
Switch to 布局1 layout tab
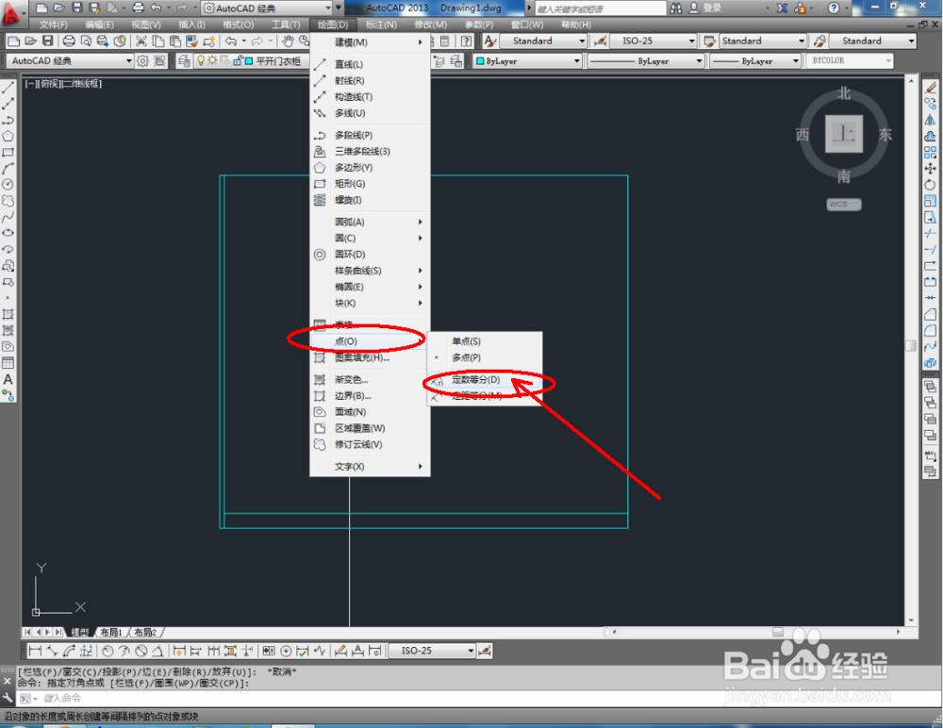pyautogui.click(x=111, y=633)
